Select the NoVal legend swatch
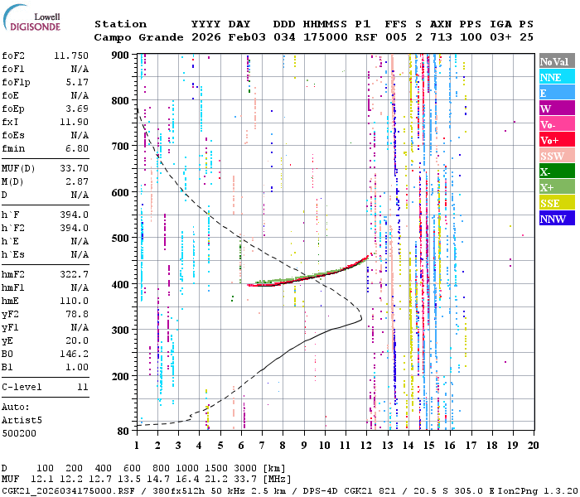580x497 pixels. click(x=555, y=61)
